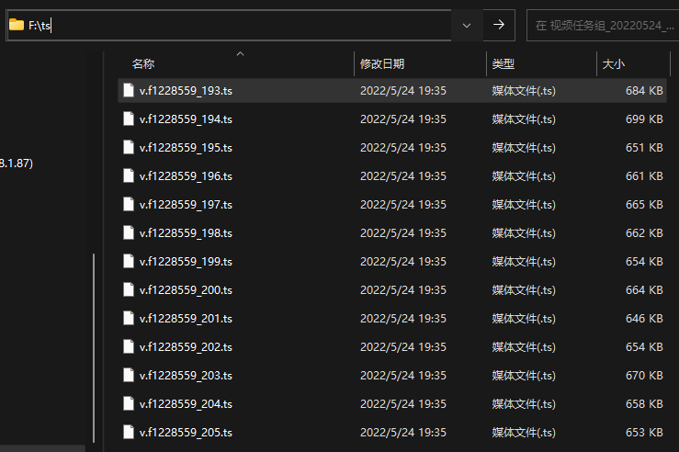Screen dimensions: 679x452
Task: Click the Go to arrow button
Action: (499, 25)
